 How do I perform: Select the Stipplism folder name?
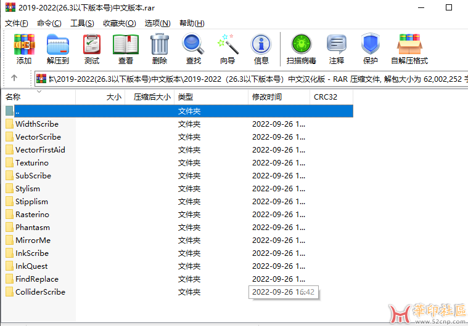coord(31,202)
